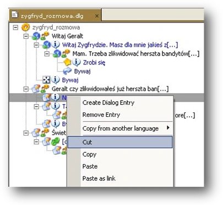Choose Copy from context menu

120,154
